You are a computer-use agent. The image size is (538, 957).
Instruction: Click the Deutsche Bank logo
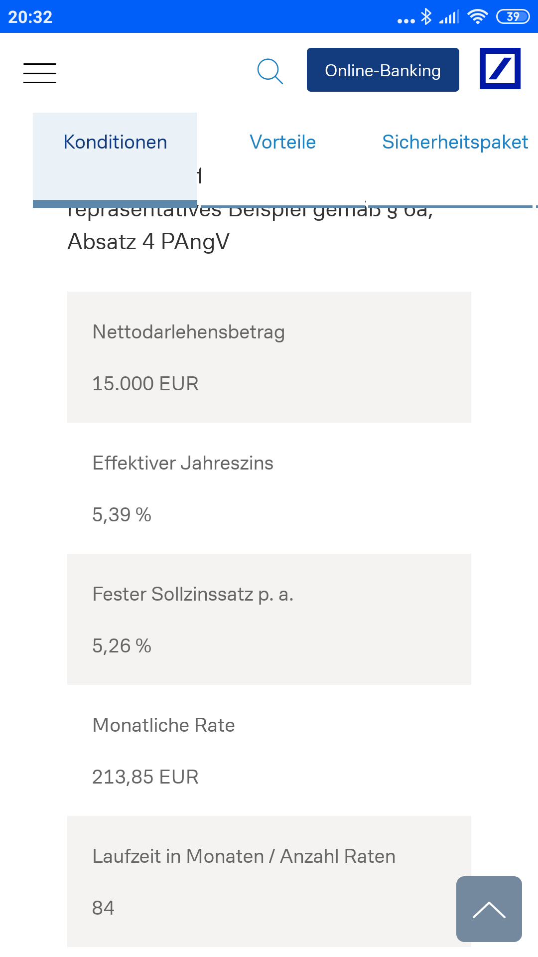tap(500, 69)
